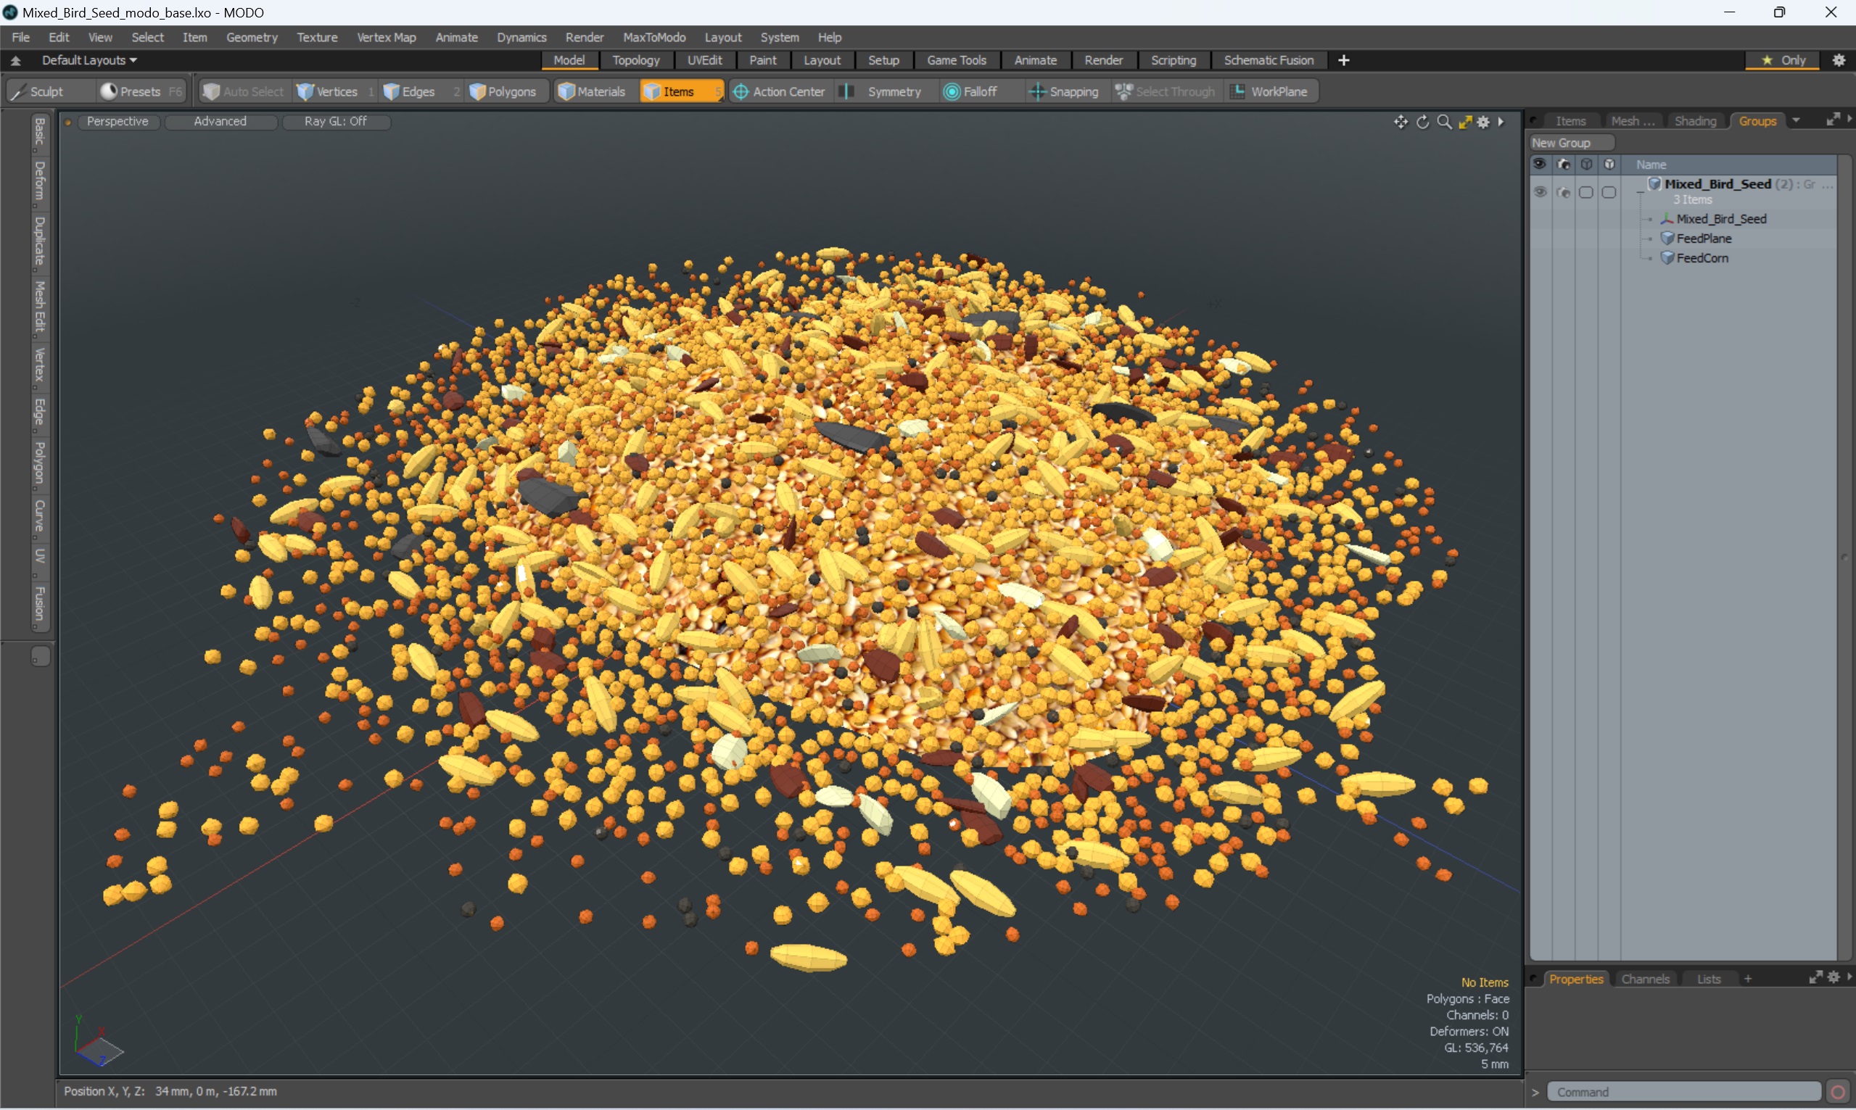Open the Model tab
The width and height of the screenshot is (1856, 1110).
[567, 59]
